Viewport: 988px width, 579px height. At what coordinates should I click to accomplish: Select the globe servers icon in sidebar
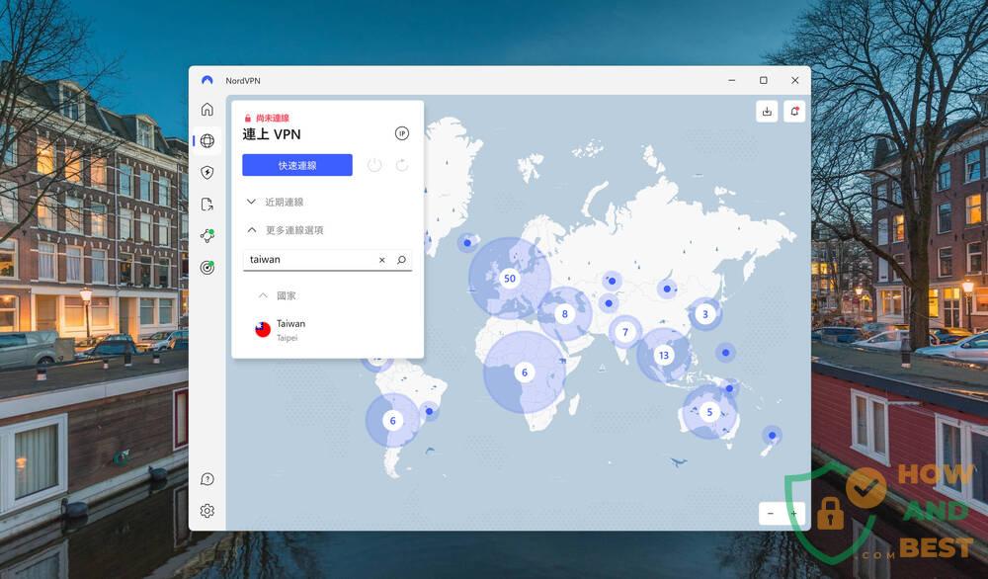pos(207,140)
